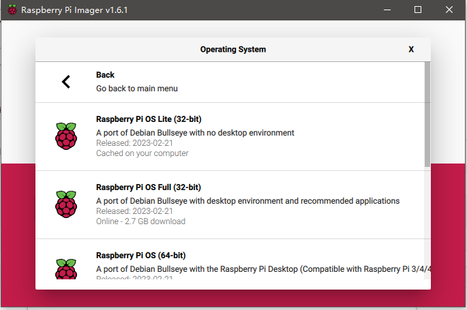The image size is (467, 310).
Task: Click 'Online - 2.7 GB download' text
Action: click(140, 221)
